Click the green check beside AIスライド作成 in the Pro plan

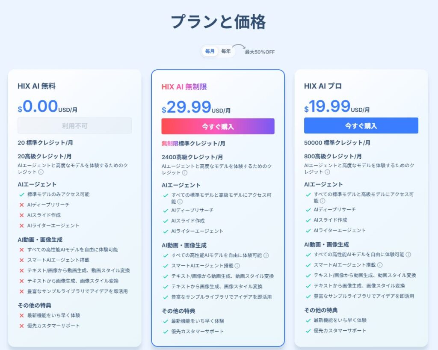(308, 220)
